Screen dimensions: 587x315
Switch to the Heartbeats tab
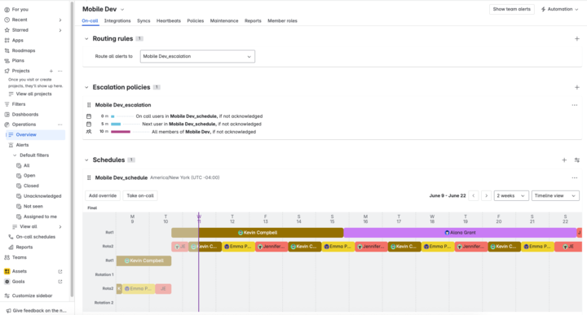(169, 21)
